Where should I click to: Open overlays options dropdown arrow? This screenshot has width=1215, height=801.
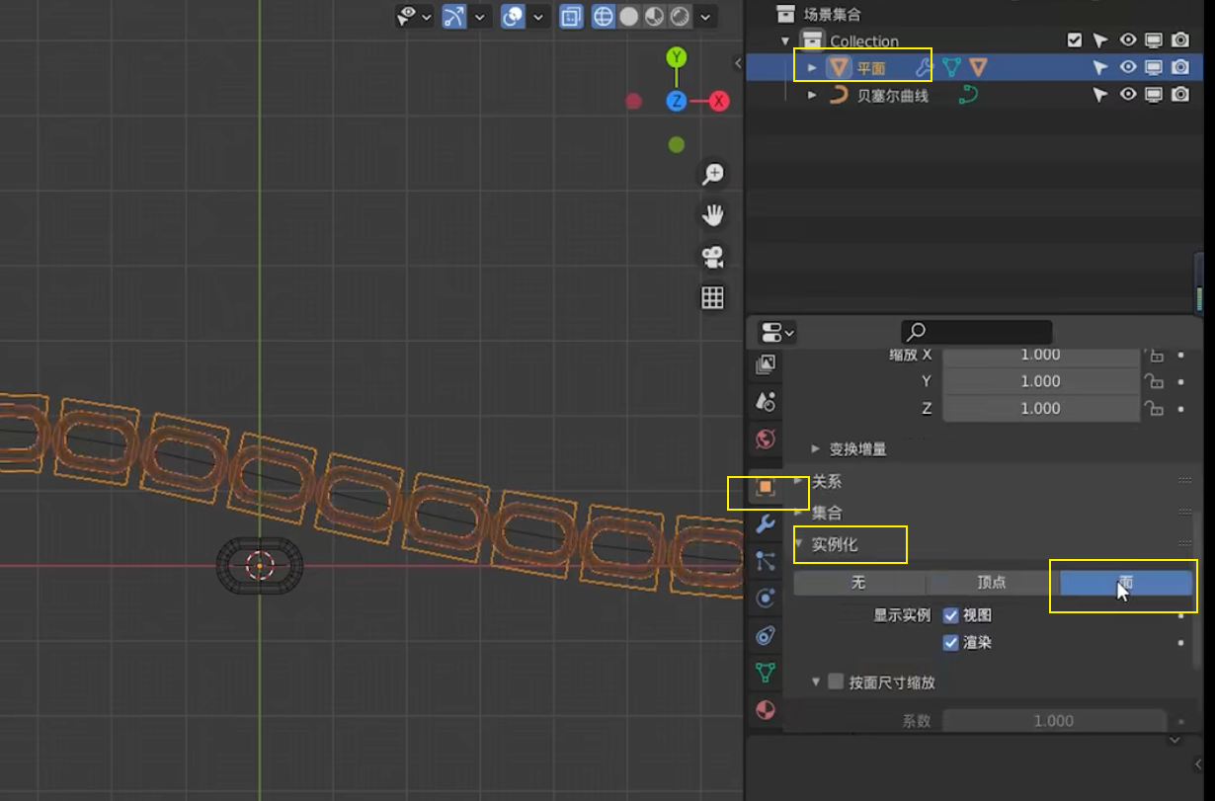(x=538, y=17)
